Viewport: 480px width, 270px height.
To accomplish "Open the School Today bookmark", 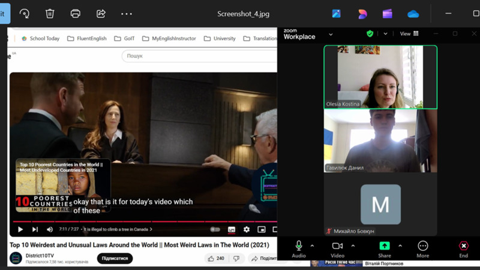I will [41, 38].
